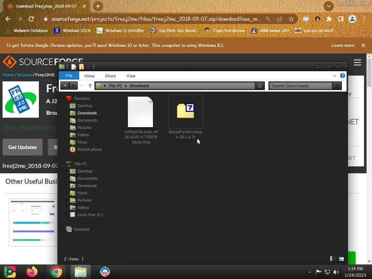The height and width of the screenshot is (279, 372).
Task: Share this page icon in address bar
Action: point(280,19)
